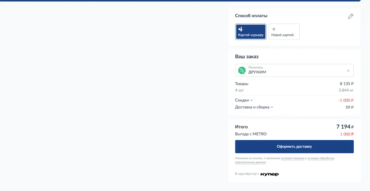Click the 'Товары' label
The width and height of the screenshot is (370, 191).
click(241, 84)
